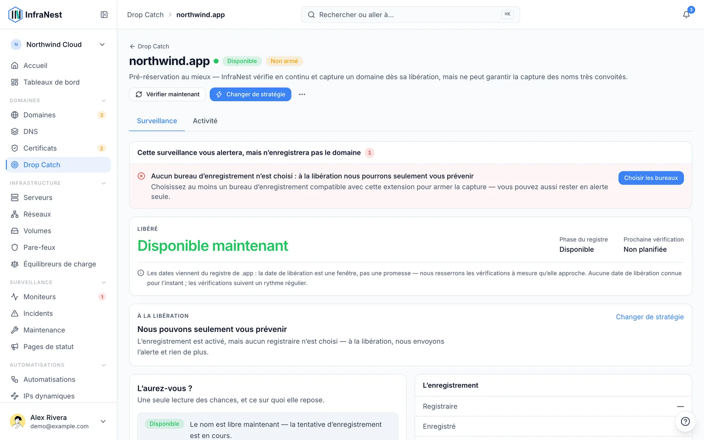704x440 pixels.
Task: Open Alex Rivera account menu
Action: tap(58, 421)
